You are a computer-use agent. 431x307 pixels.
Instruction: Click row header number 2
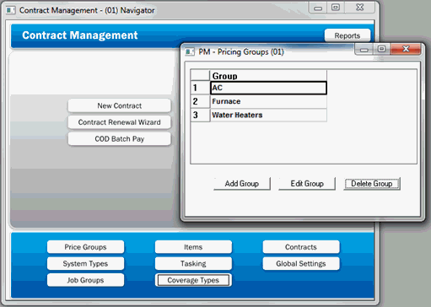[200, 101]
